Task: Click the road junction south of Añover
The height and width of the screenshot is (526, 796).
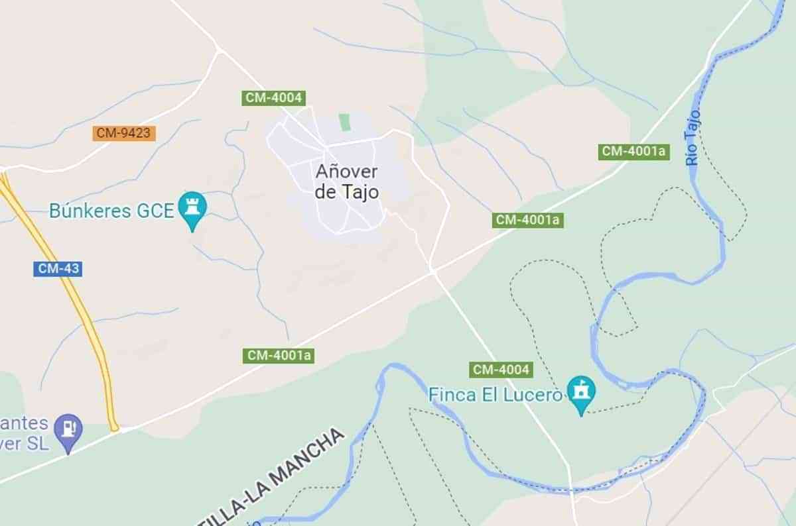Action: pos(432,271)
